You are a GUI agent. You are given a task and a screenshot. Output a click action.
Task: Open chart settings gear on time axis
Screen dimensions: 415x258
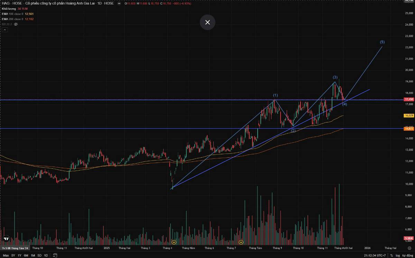pos(409,248)
